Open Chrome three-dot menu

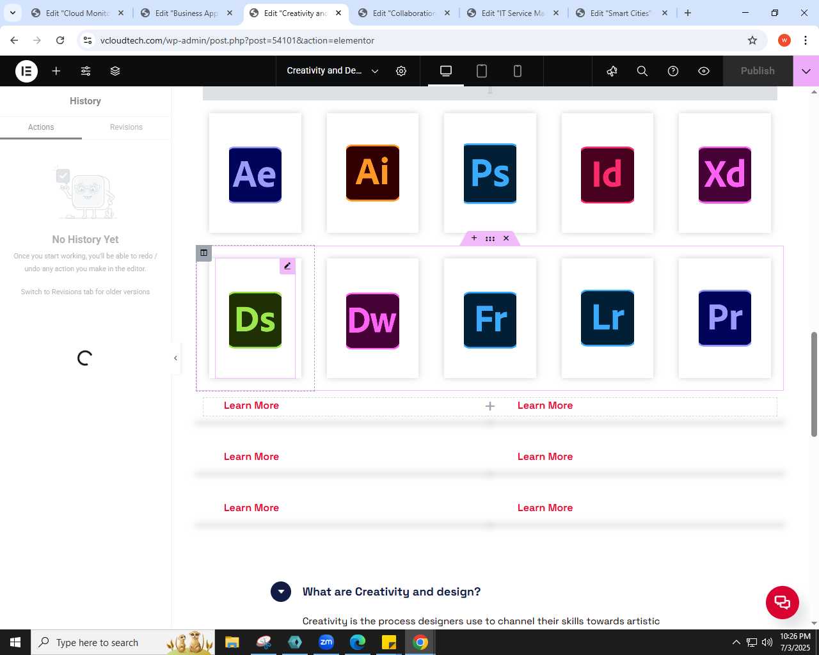tap(806, 40)
